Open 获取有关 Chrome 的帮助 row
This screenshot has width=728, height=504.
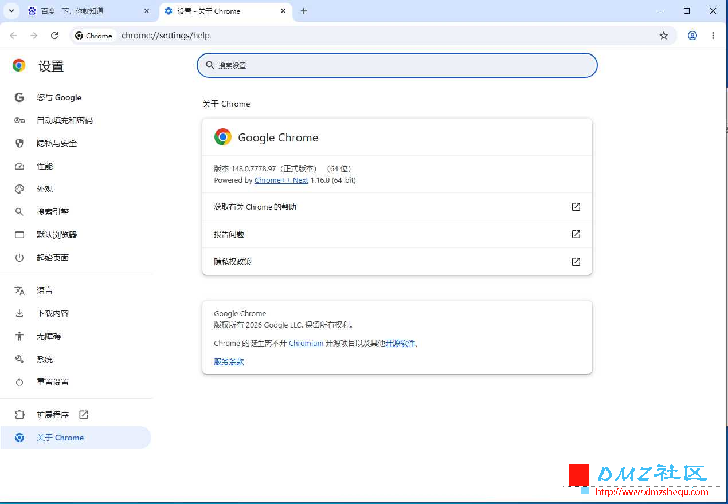tap(397, 207)
